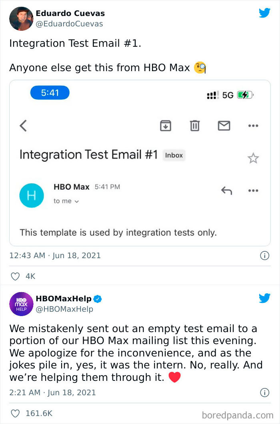Open the info button on Eduardo's tweet
The image size is (280, 424).
pos(265,256)
